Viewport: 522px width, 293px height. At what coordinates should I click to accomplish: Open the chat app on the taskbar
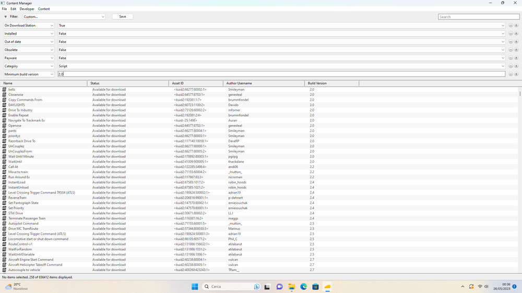point(279,287)
